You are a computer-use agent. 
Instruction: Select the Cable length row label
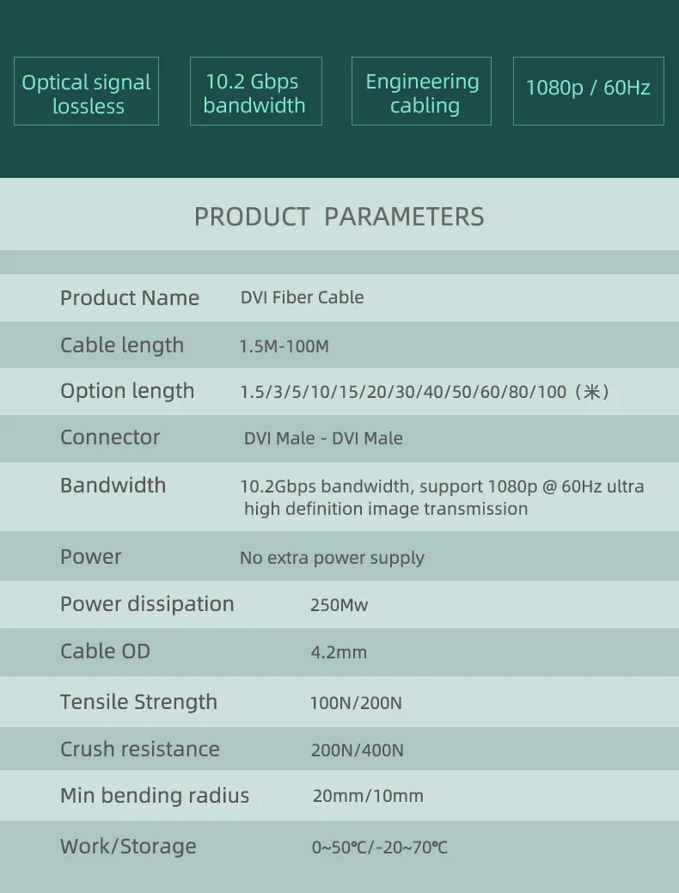(x=122, y=346)
